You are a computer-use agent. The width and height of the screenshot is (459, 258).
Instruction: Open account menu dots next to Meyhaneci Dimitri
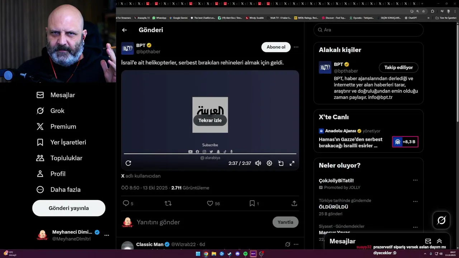point(107,235)
